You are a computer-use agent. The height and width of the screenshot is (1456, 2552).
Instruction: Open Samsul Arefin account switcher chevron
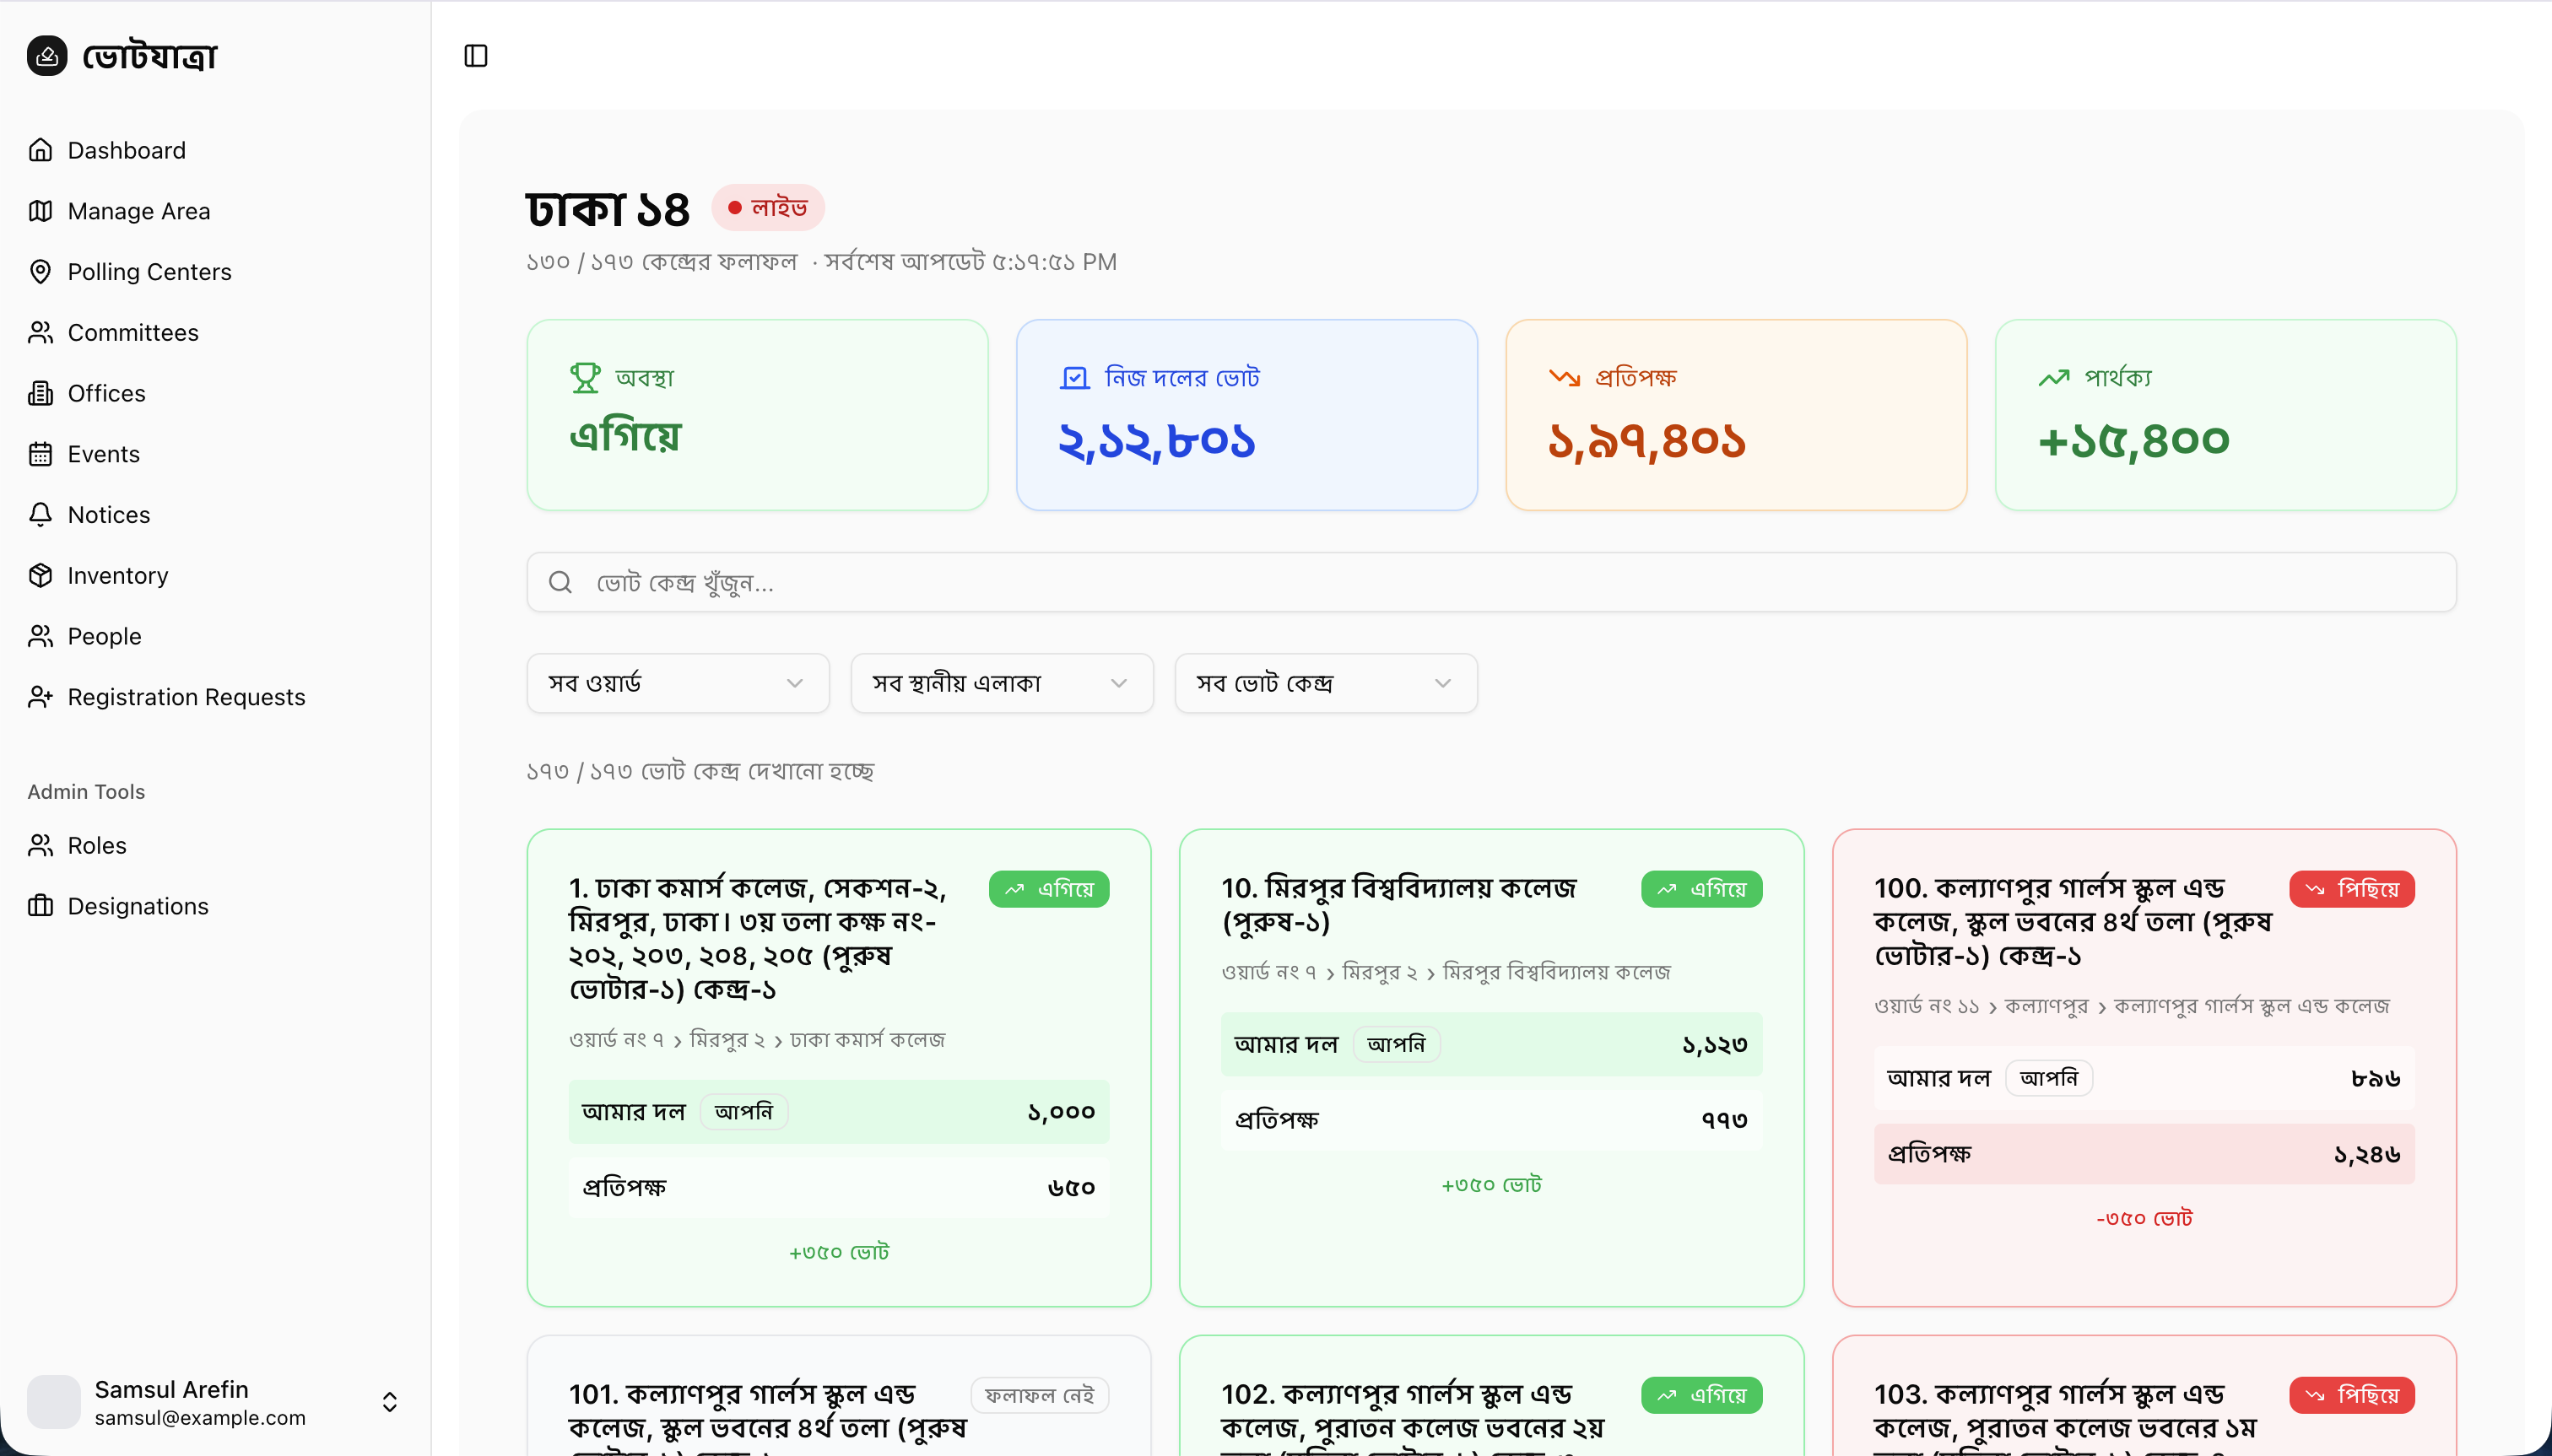[x=390, y=1402]
